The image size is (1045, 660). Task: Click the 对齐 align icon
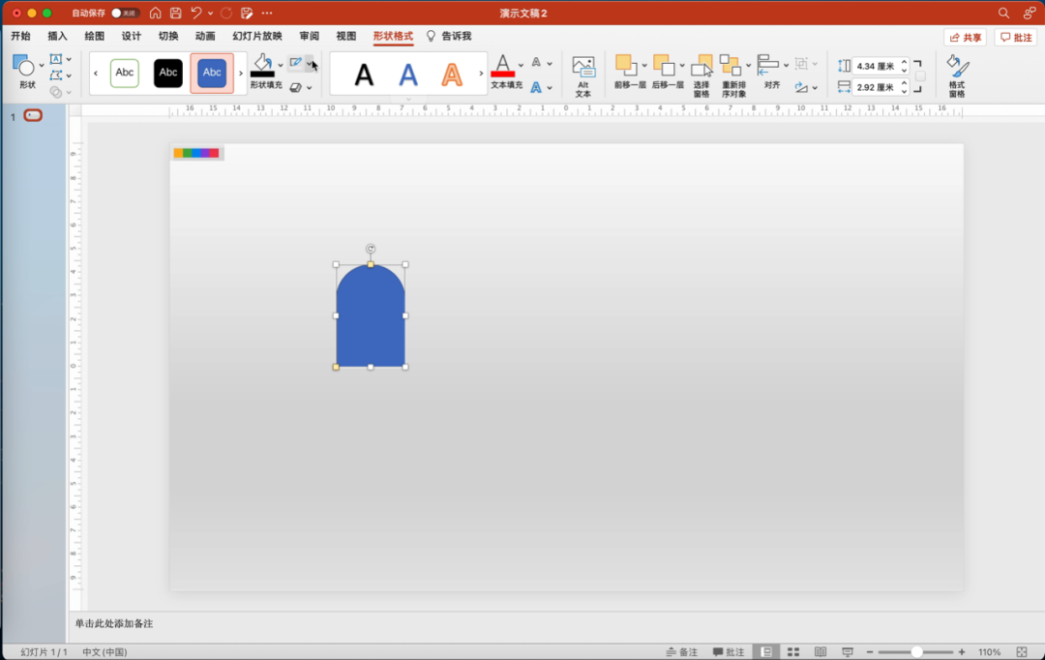click(768, 66)
